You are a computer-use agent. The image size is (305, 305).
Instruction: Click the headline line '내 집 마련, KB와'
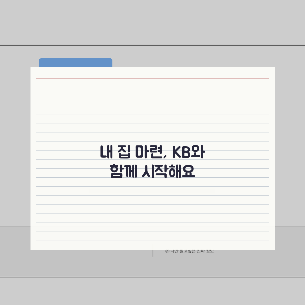pyautogui.click(x=152, y=152)
